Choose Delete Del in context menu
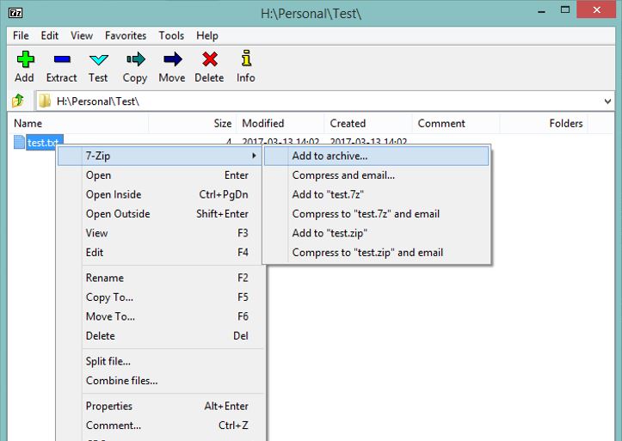Viewport: 622px width, 441px height. coord(161,336)
